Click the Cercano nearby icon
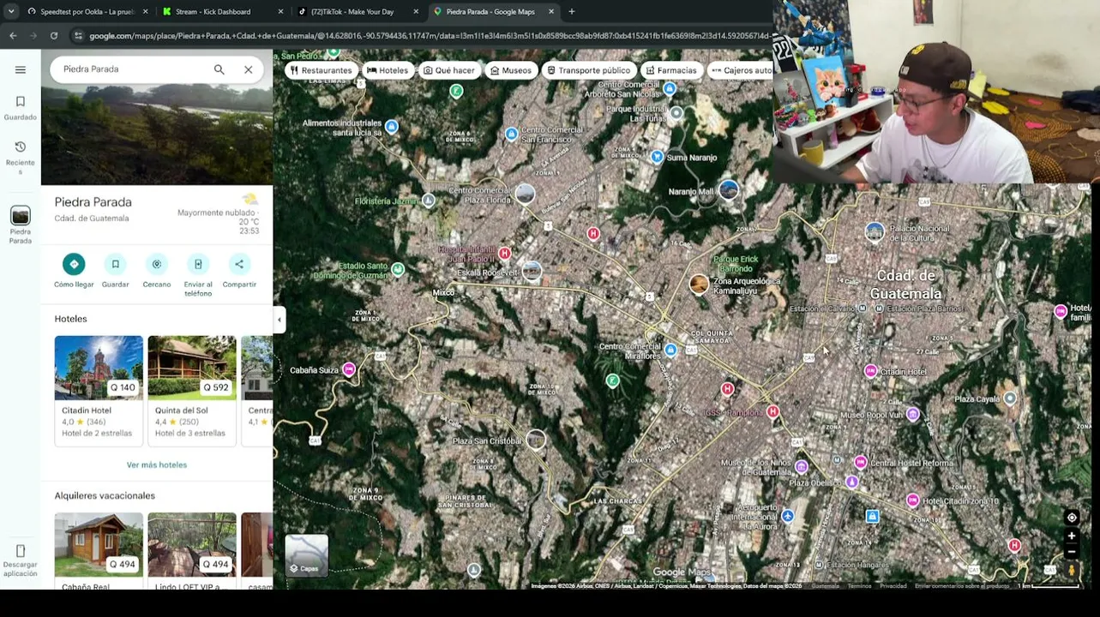Viewport: 1100px width, 617px height. pos(156,264)
